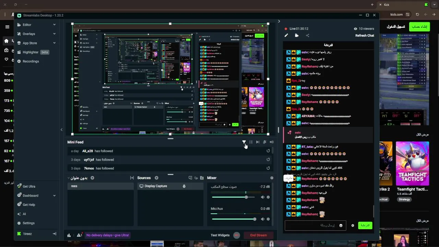Open desktop audio channel settings gear

(x=268, y=197)
